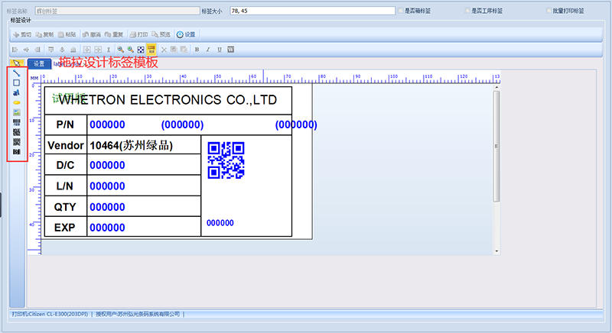The width and height of the screenshot is (612, 333).
Task: Click the delete (X) toolbar icon
Action: click(164, 50)
